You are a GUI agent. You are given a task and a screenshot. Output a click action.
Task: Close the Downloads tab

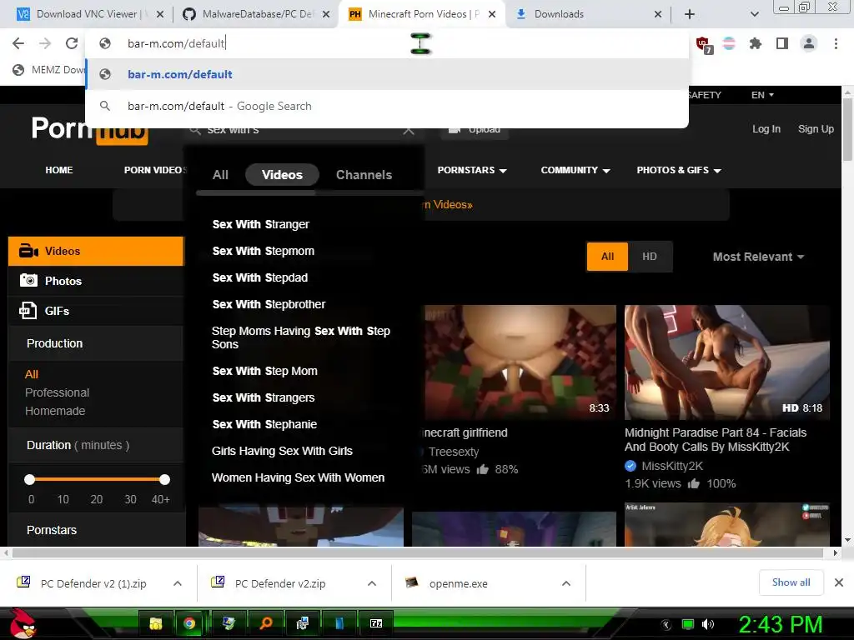658,14
